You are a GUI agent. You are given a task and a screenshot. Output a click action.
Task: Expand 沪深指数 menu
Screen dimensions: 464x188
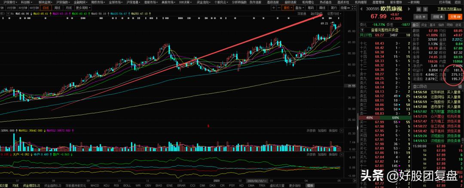pyautogui.click(x=63, y=2)
